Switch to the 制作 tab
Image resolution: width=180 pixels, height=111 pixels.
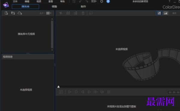point(83,7)
